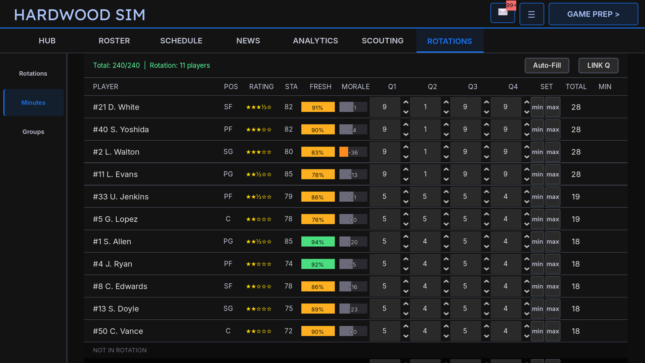Increase U. Jenkins' Q2 minutes arrow
The image size is (645, 363).
(446, 192)
